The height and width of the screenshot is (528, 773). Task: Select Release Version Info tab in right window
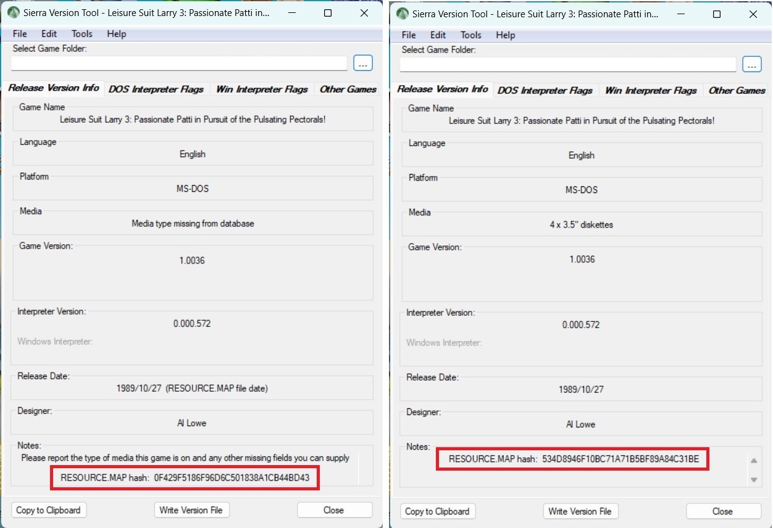pyautogui.click(x=443, y=89)
